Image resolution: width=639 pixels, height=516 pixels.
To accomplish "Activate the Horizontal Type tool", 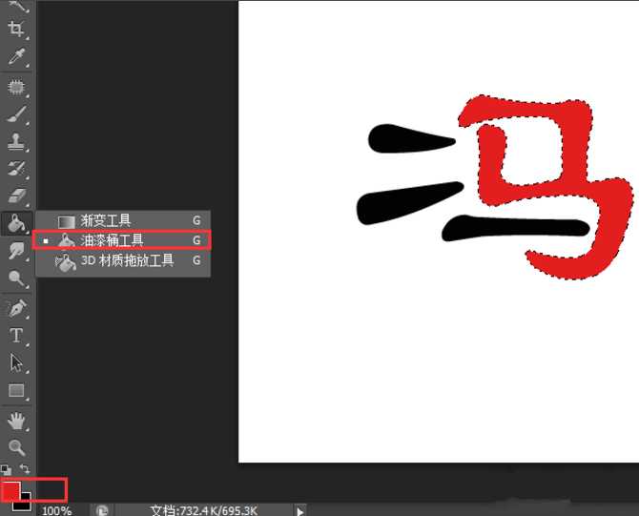I will pos(16,335).
